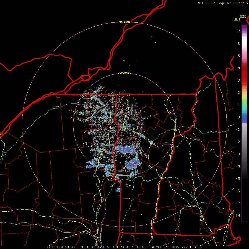Click the 15:53 time stamp
The width and height of the screenshot is (249, 249).
click(x=195, y=247)
